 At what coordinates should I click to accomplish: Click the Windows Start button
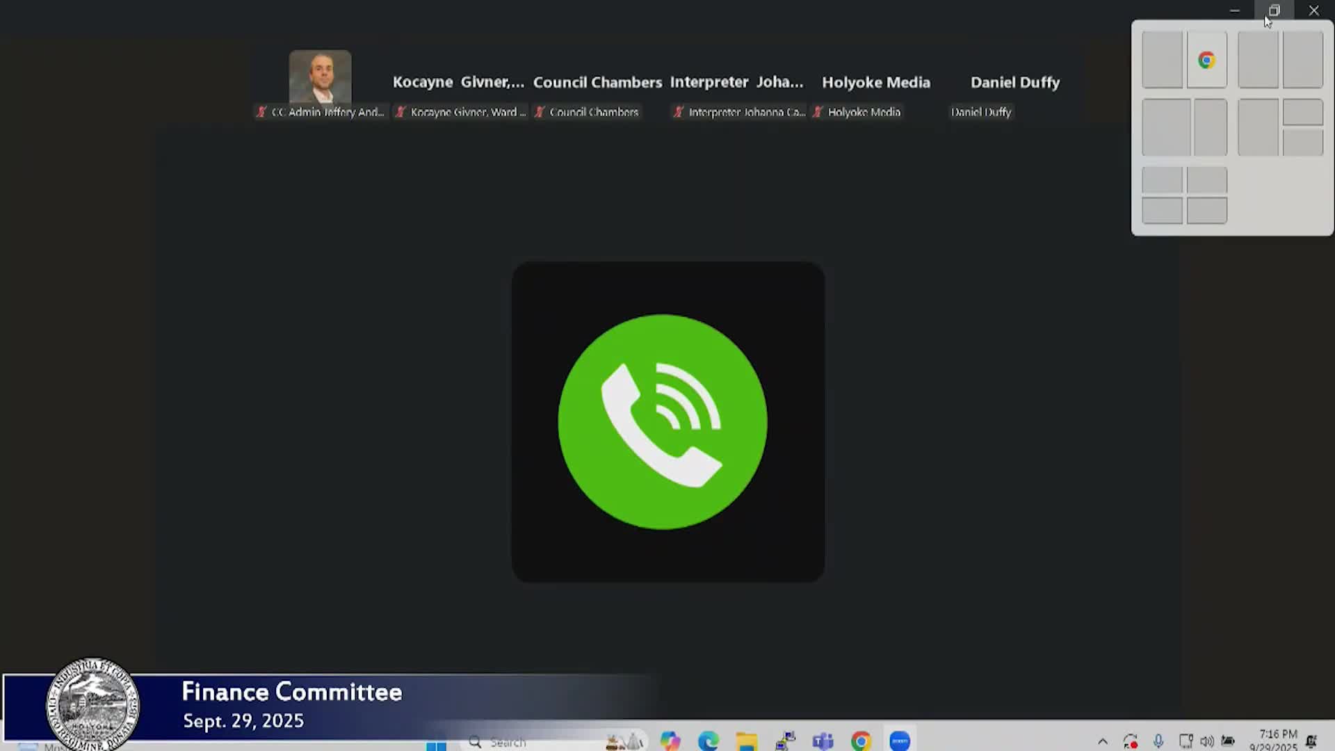(x=436, y=744)
